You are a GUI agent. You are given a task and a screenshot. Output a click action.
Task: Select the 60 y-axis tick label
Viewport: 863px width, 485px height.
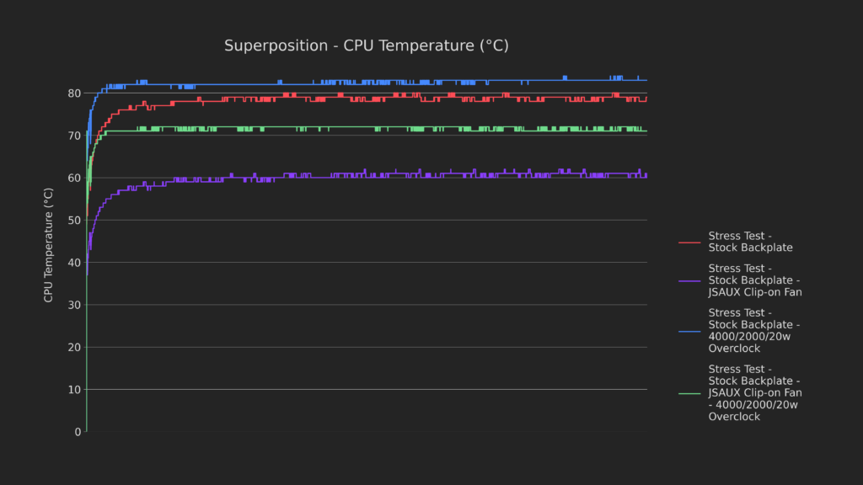tap(75, 178)
